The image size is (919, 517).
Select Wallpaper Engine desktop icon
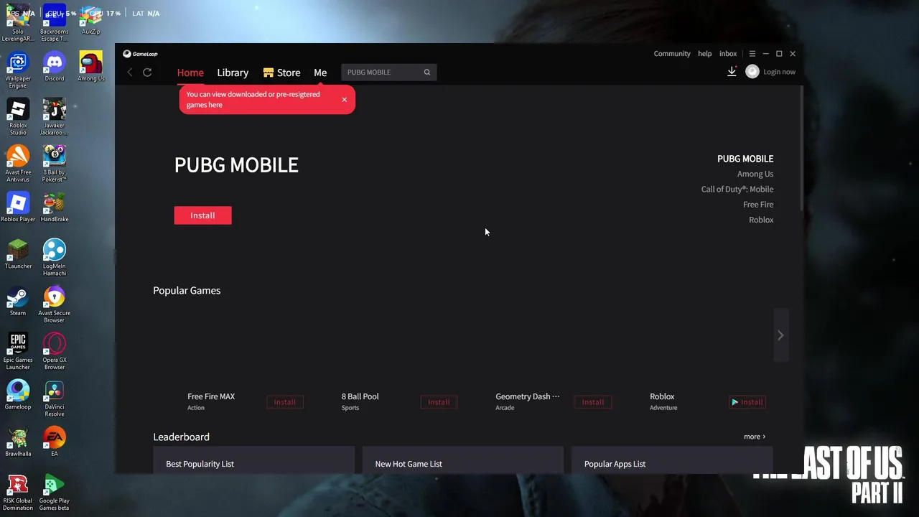click(18, 70)
